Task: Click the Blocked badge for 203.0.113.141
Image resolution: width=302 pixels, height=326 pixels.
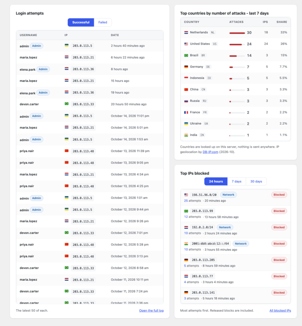Action: pyautogui.click(x=279, y=293)
